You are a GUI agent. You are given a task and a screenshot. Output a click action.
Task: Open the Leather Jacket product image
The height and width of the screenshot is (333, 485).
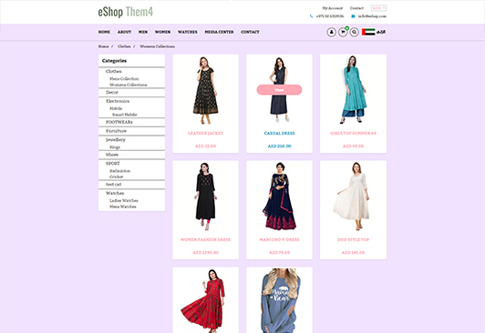[206, 90]
